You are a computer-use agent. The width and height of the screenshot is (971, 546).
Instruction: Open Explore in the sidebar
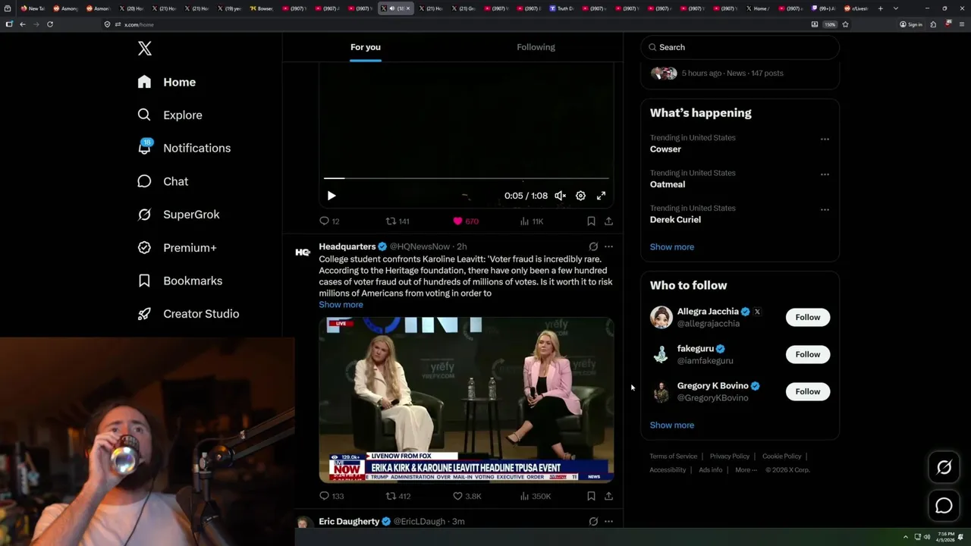click(170, 115)
